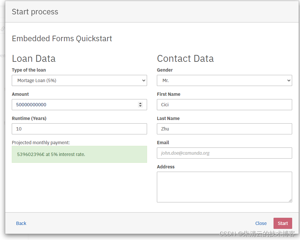This screenshot has width=300, height=240.
Task: Decrease Amount with the down spinner arrow
Action: [141, 106]
